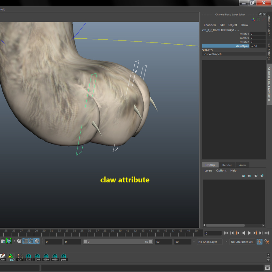Click the manipulator axis icon in the Channel Box
The width and height of the screenshot is (272, 272).
253,20
